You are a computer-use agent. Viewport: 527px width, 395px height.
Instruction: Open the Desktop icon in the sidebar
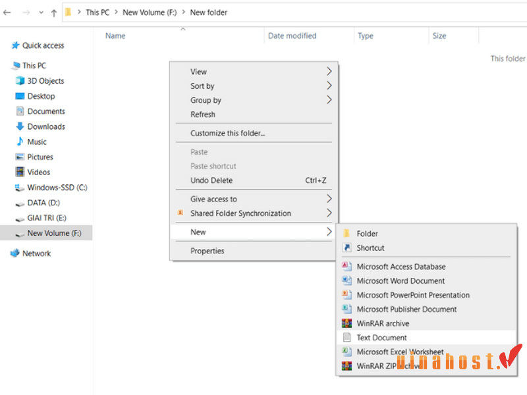click(20, 96)
